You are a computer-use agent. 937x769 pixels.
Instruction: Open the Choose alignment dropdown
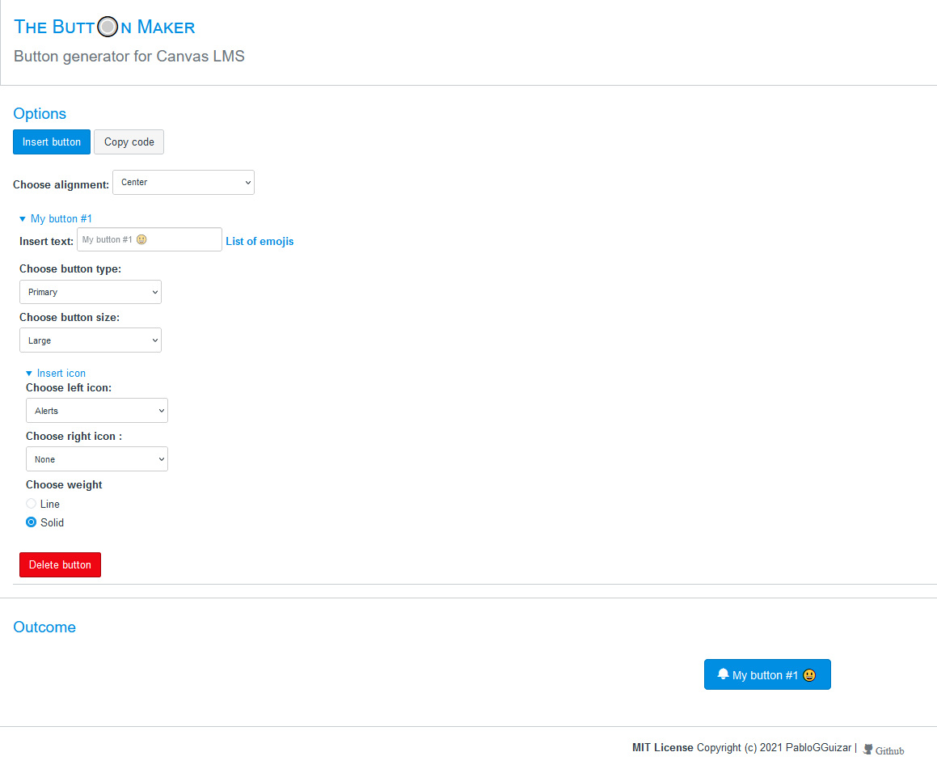click(x=184, y=182)
